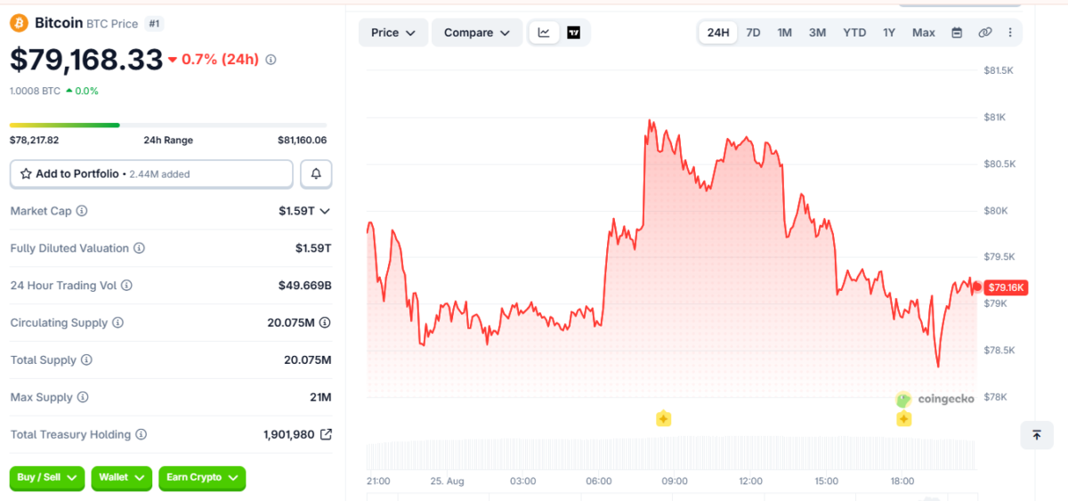Click the $79.16K current price tag
Viewport: 1068px width, 501px height.
pyautogui.click(x=1007, y=287)
